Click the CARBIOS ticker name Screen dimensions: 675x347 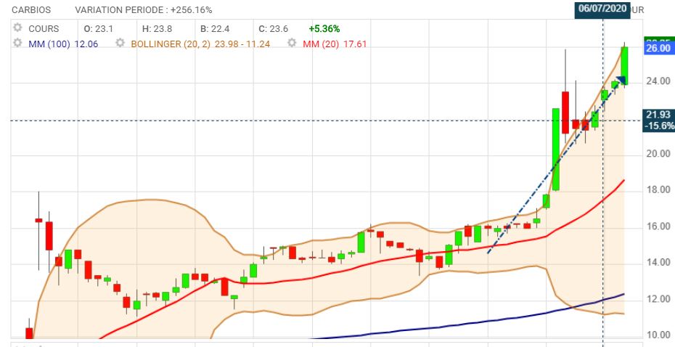click(31, 10)
